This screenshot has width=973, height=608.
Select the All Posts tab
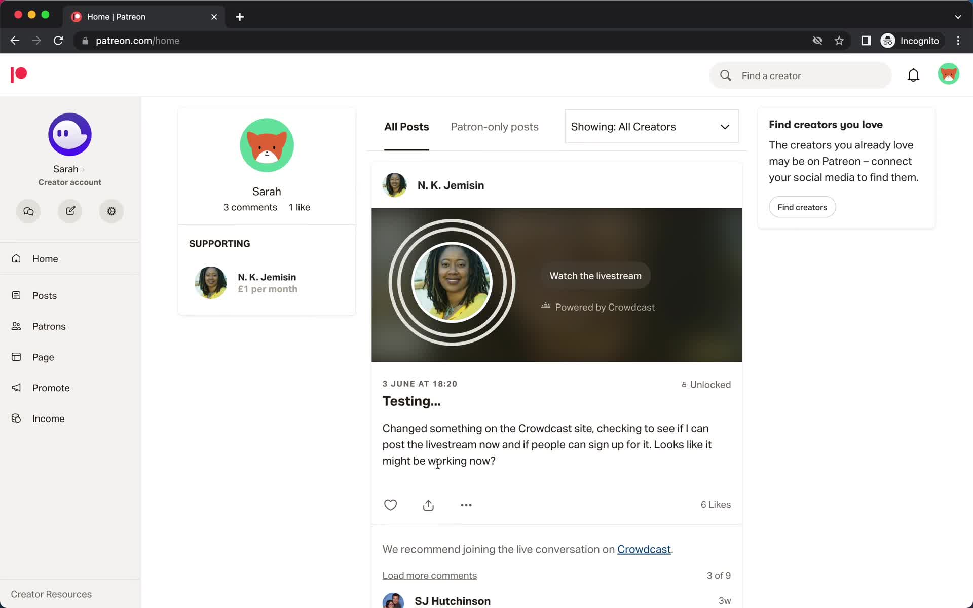point(406,127)
